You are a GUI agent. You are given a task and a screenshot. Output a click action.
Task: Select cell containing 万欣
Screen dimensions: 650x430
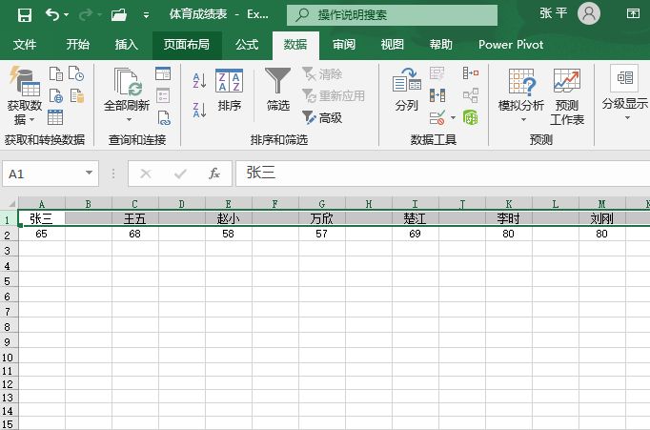pyautogui.click(x=322, y=218)
